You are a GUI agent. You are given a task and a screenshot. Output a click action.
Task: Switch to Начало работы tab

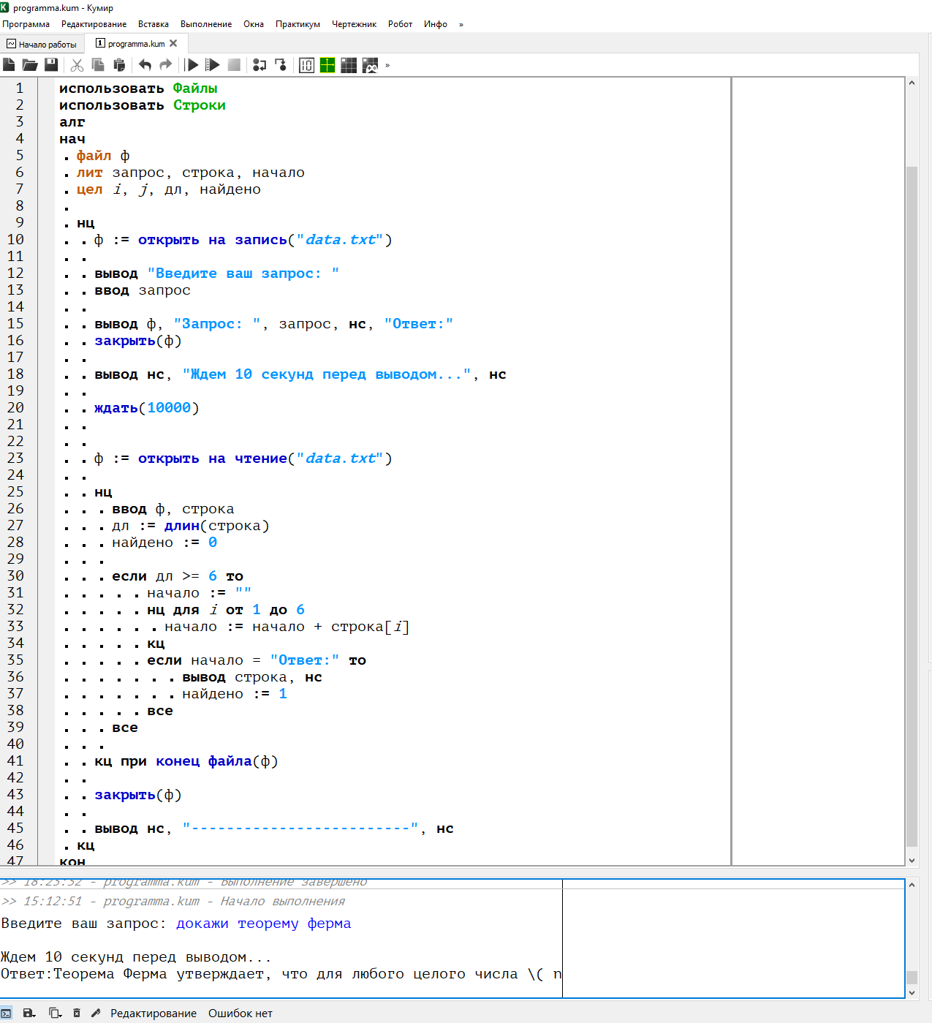(42, 44)
